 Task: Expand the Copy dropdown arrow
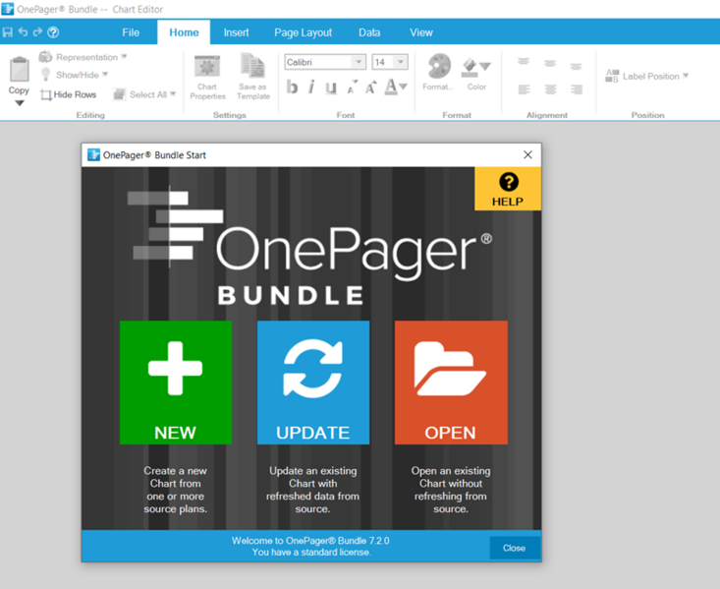pyautogui.click(x=20, y=103)
